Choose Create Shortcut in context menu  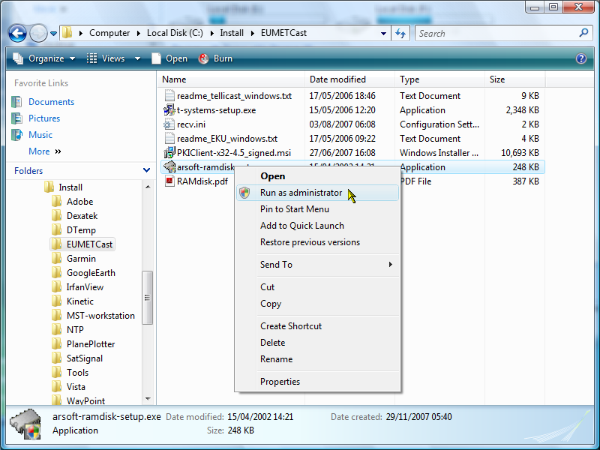pos(317,326)
